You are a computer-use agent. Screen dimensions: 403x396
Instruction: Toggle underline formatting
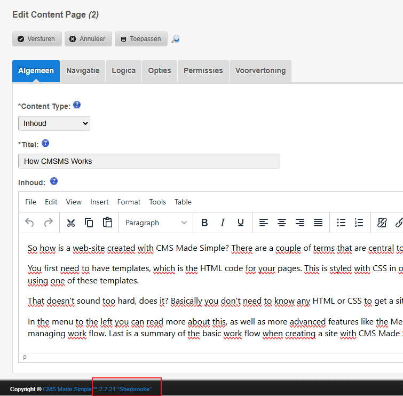point(241,223)
